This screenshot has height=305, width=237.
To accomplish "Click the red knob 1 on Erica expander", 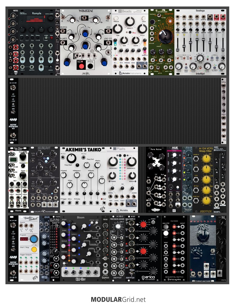I will [x=143, y=225].
